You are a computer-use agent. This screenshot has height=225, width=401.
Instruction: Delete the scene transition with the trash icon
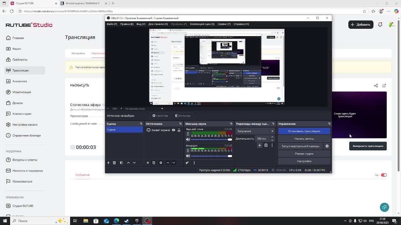(266, 145)
